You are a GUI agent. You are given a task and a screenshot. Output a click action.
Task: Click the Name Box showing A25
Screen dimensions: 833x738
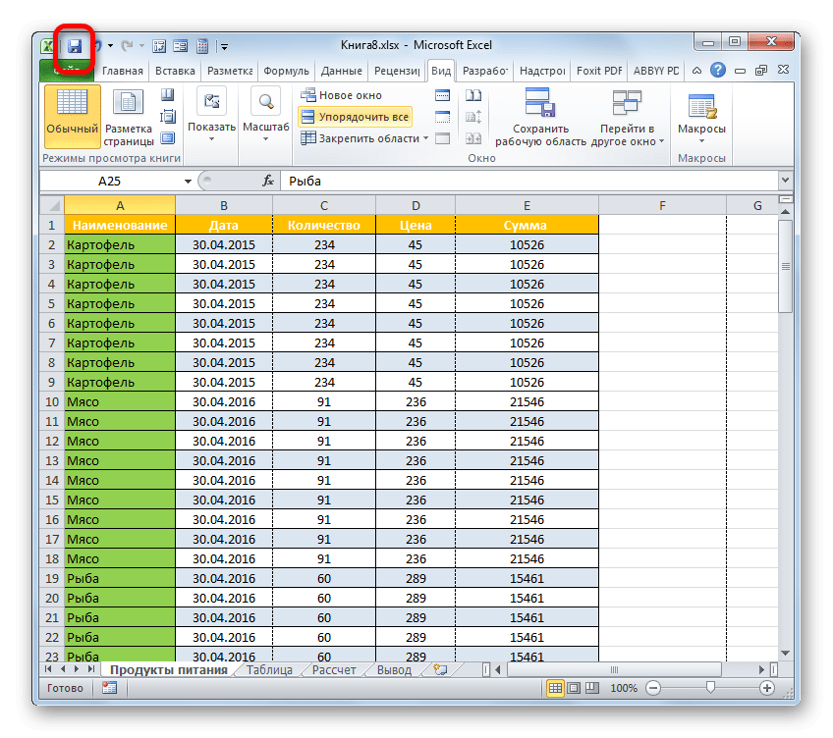pos(110,181)
